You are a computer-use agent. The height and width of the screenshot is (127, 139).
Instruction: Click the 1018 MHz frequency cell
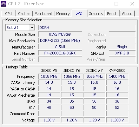tap(49, 76)
